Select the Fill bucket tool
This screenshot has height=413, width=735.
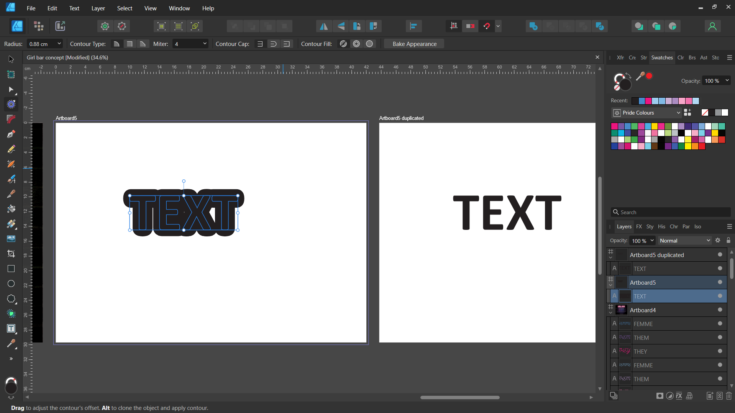pyautogui.click(x=11, y=209)
